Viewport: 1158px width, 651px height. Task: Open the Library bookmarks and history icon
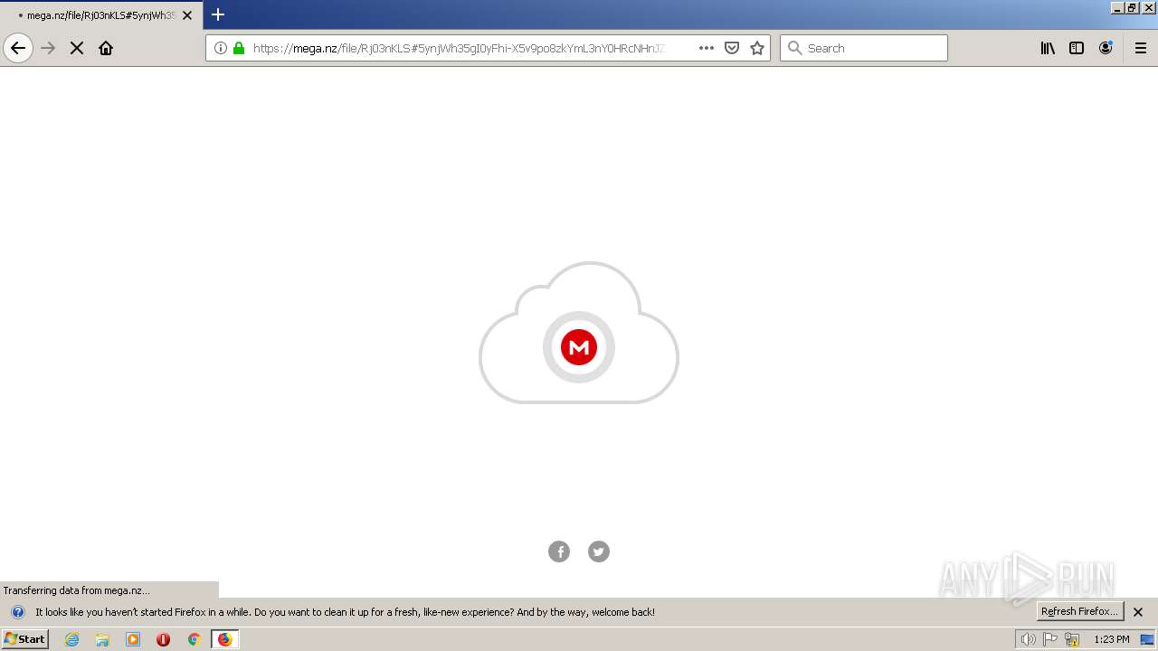(x=1048, y=48)
